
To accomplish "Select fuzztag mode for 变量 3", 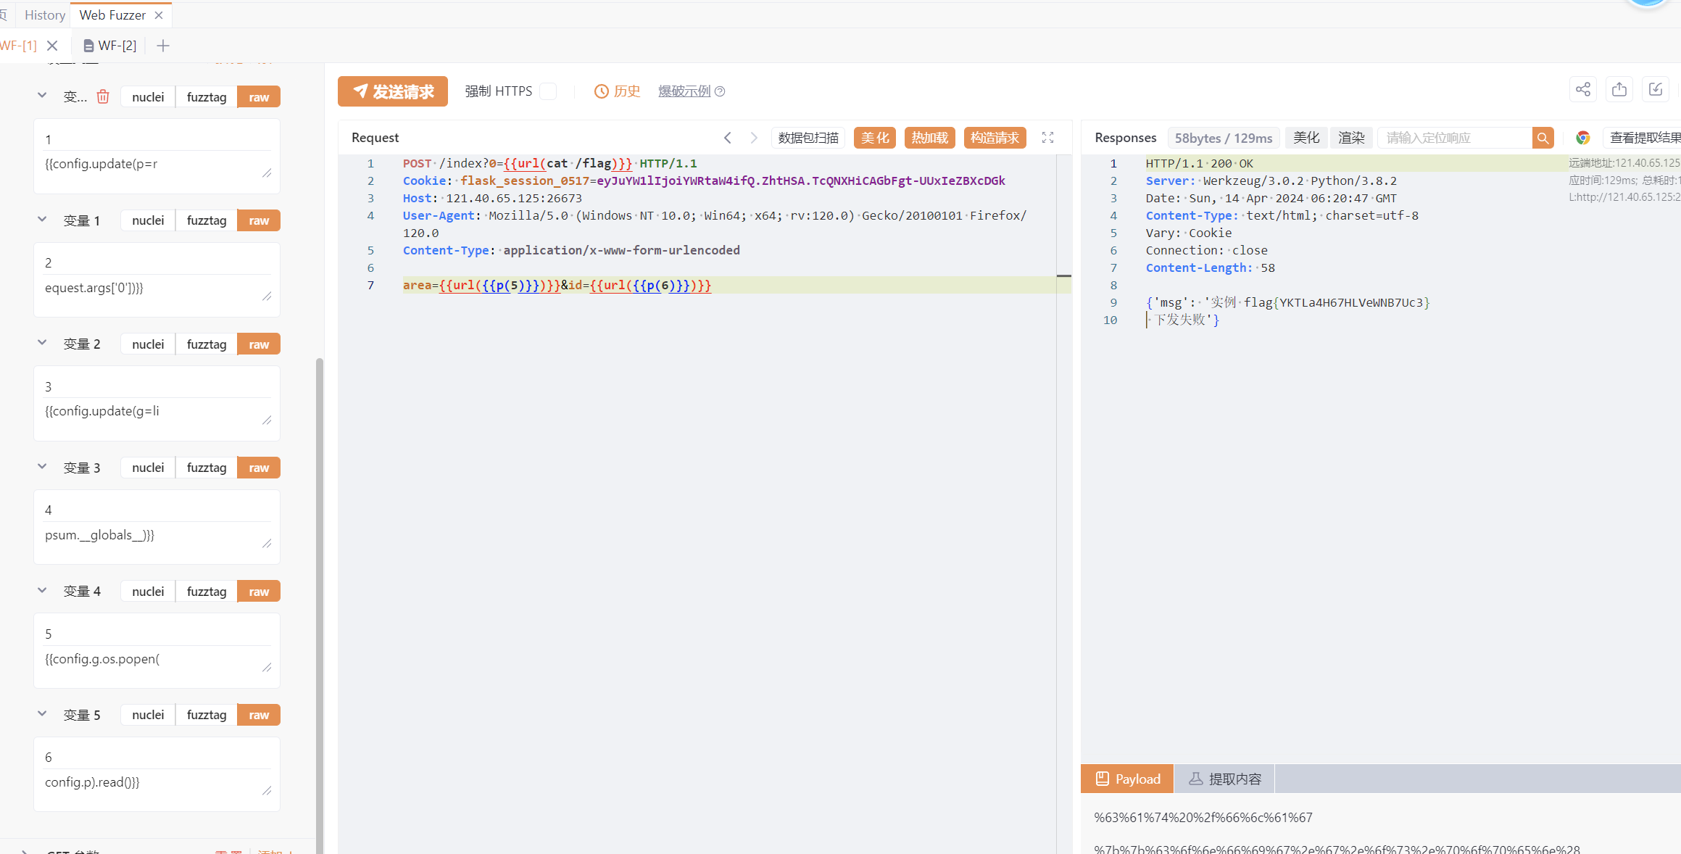I will [x=207, y=468].
